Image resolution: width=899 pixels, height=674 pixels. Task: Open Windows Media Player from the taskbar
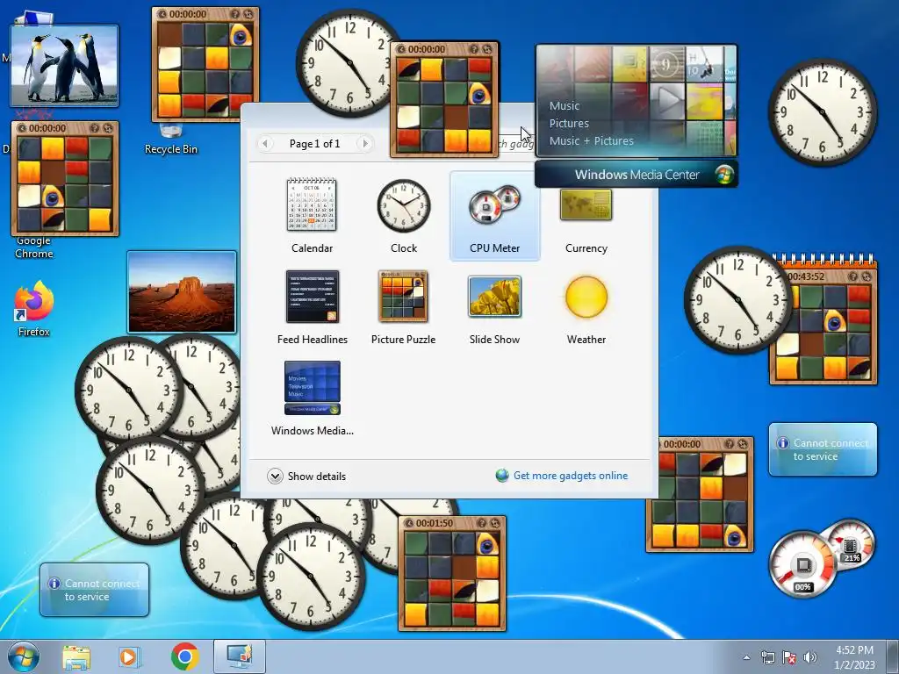click(130, 657)
